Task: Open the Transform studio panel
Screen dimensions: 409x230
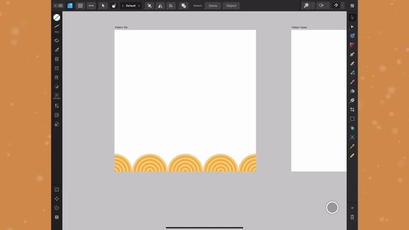Action: pyautogui.click(x=57, y=105)
